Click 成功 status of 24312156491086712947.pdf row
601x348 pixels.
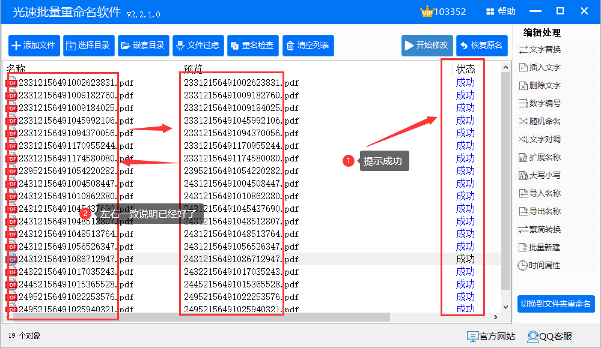pos(465,259)
